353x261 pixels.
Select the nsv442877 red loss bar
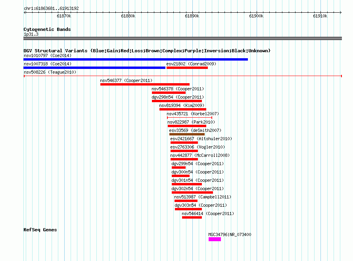[x=184, y=159]
